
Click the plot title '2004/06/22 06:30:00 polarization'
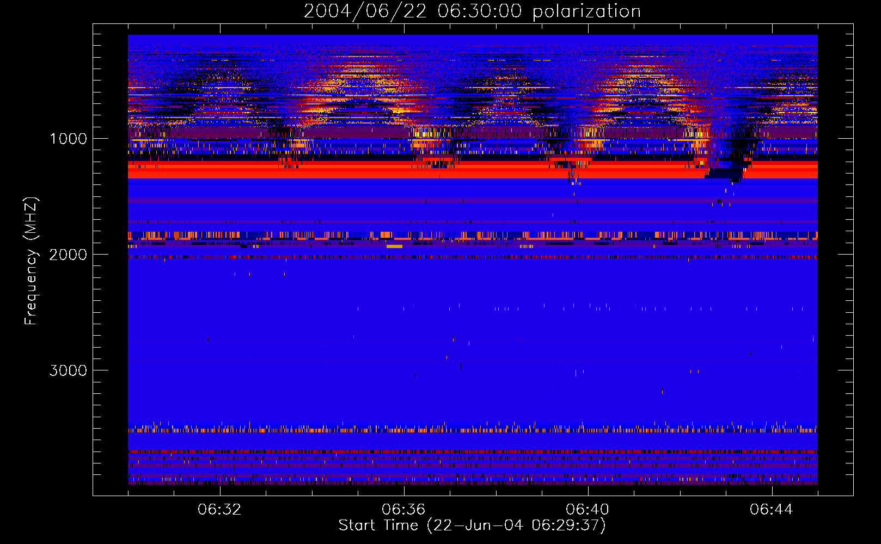472,11
